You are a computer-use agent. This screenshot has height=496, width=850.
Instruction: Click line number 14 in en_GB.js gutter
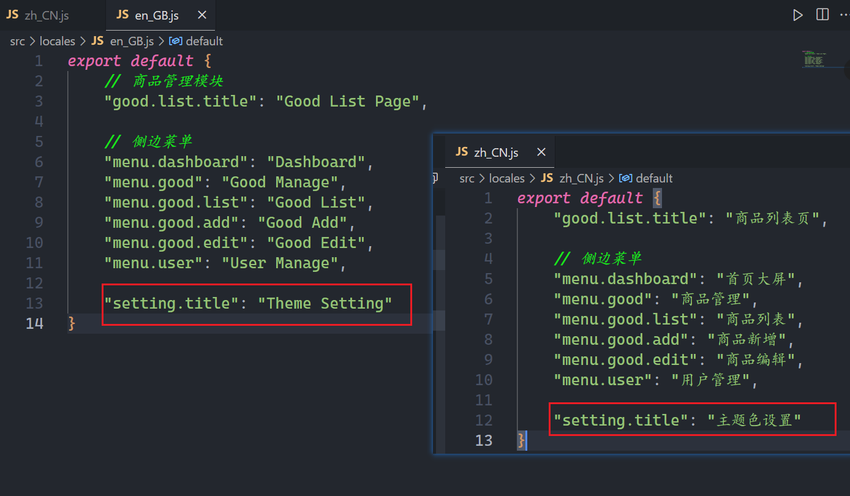point(34,323)
